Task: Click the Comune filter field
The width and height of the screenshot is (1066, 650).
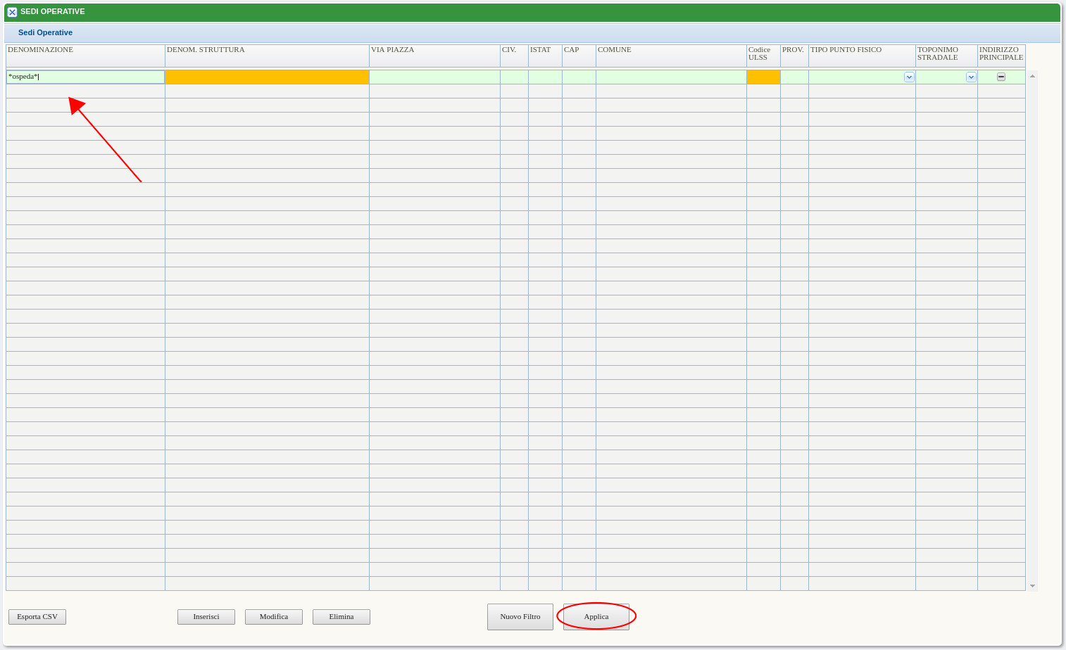Action: tap(671, 77)
